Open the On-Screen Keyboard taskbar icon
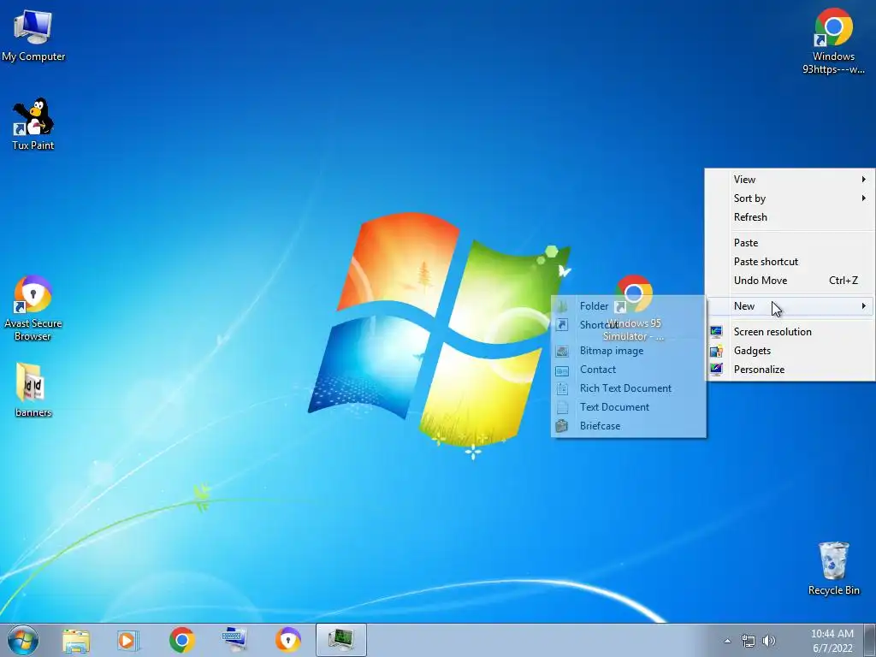This screenshot has width=876, height=657. (x=234, y=640)
